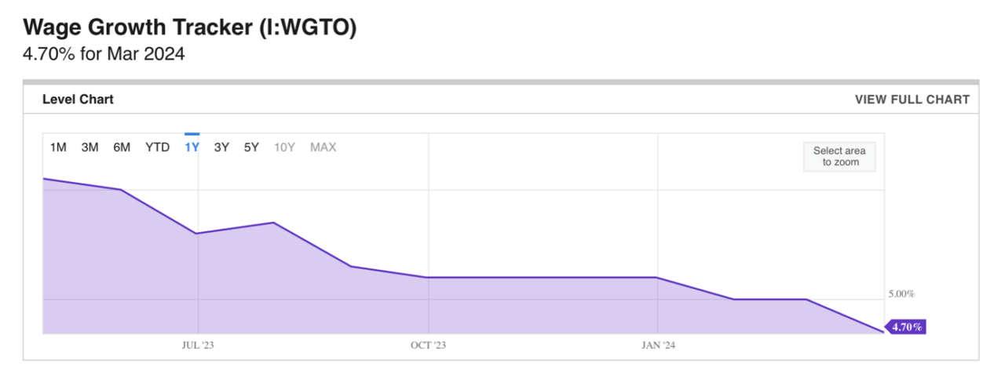Show the MAX time range
This screenshot has width=1005, height=385.
(323, 147)
